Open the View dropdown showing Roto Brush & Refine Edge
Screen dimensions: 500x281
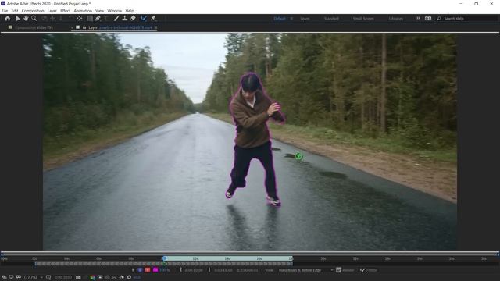305,270
